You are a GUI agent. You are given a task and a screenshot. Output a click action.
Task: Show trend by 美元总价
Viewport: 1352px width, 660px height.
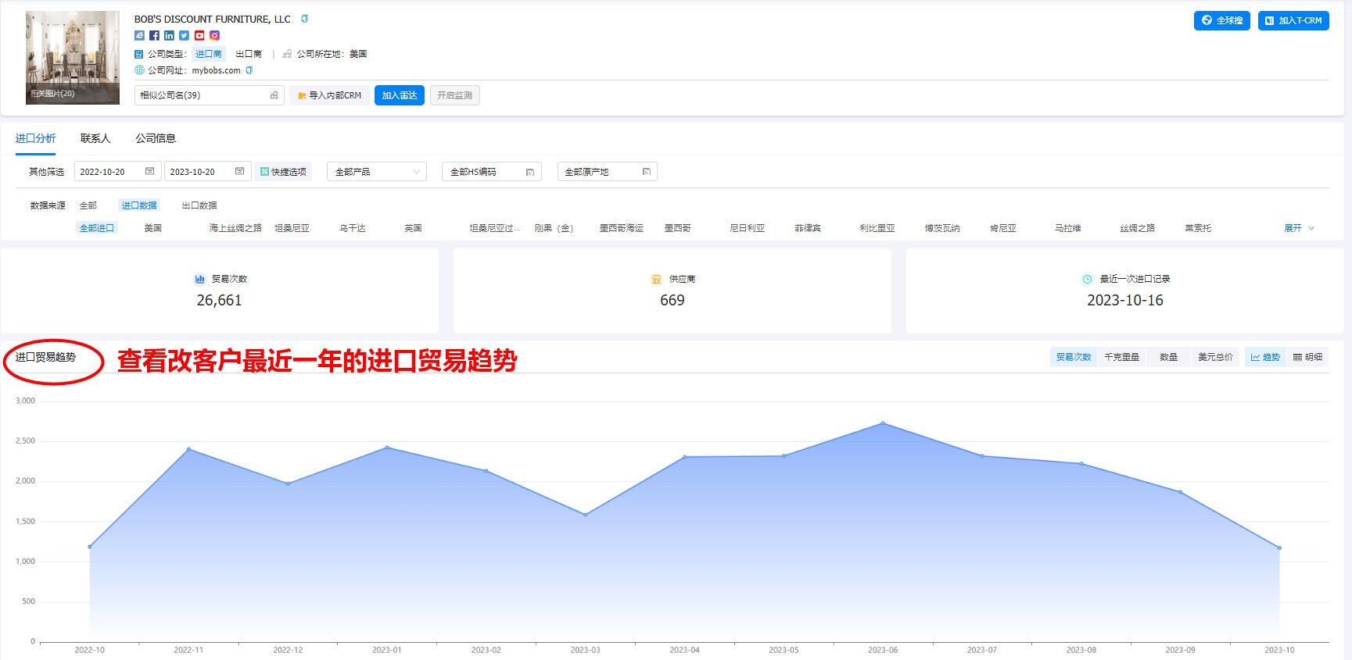coord(1215,357)
